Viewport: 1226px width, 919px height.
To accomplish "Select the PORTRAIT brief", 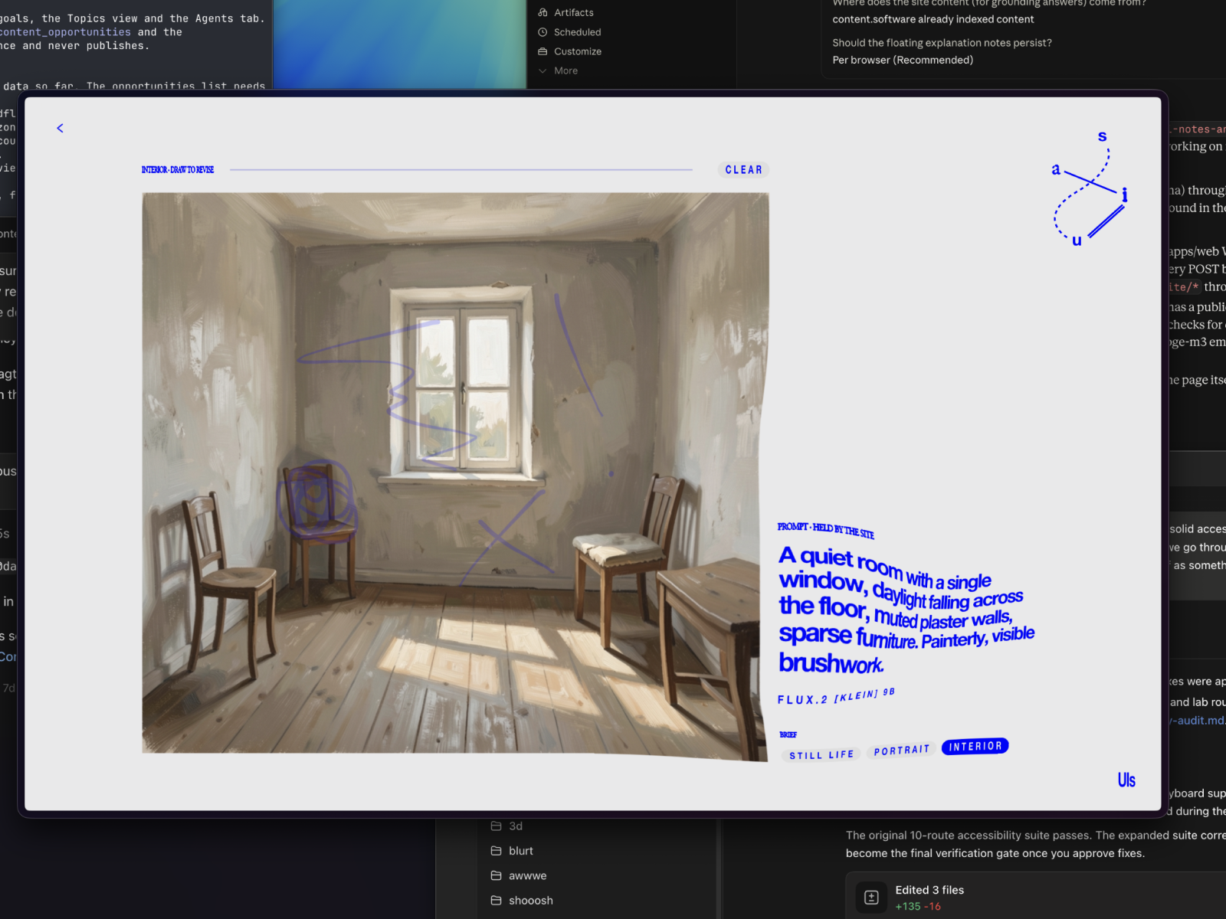I will click(x=902, y=751).
